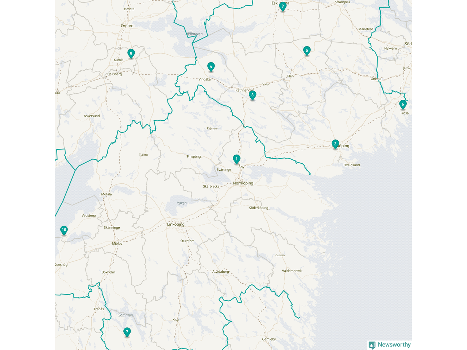Open marker 3 below Katrineholm
The image size is (467, 350).
[252, 95]
